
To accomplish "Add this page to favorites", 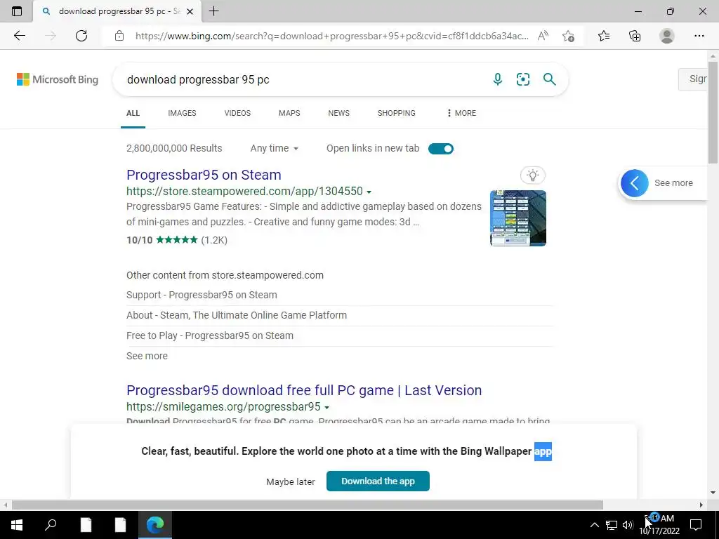I will point(568,36).
